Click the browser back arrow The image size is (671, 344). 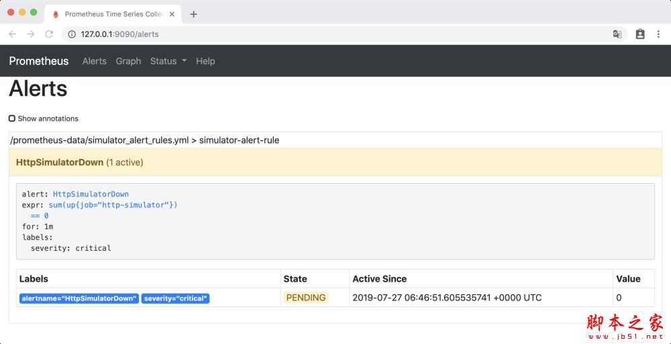tap(12, 34)
